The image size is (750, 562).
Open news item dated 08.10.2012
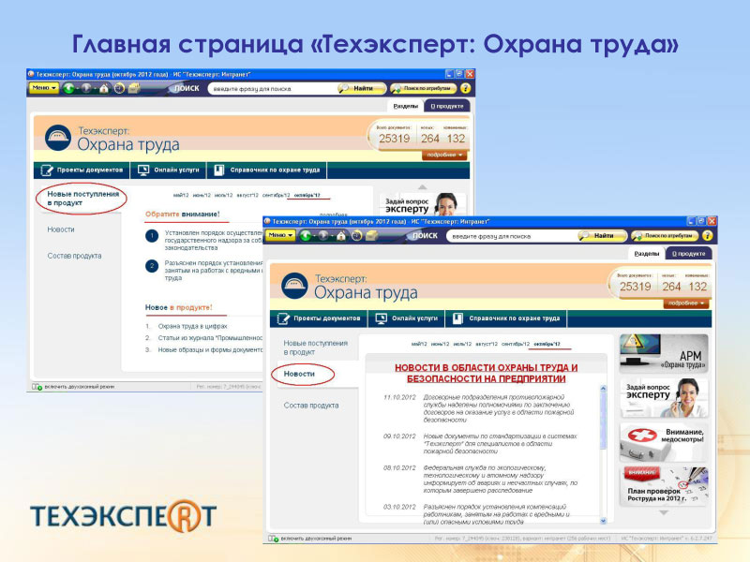coord(501,480)
